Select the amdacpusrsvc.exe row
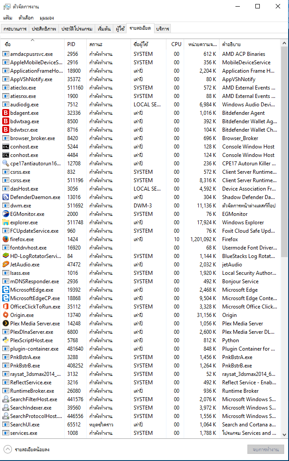Screen dimensions: 289x461 pos(140,54)
